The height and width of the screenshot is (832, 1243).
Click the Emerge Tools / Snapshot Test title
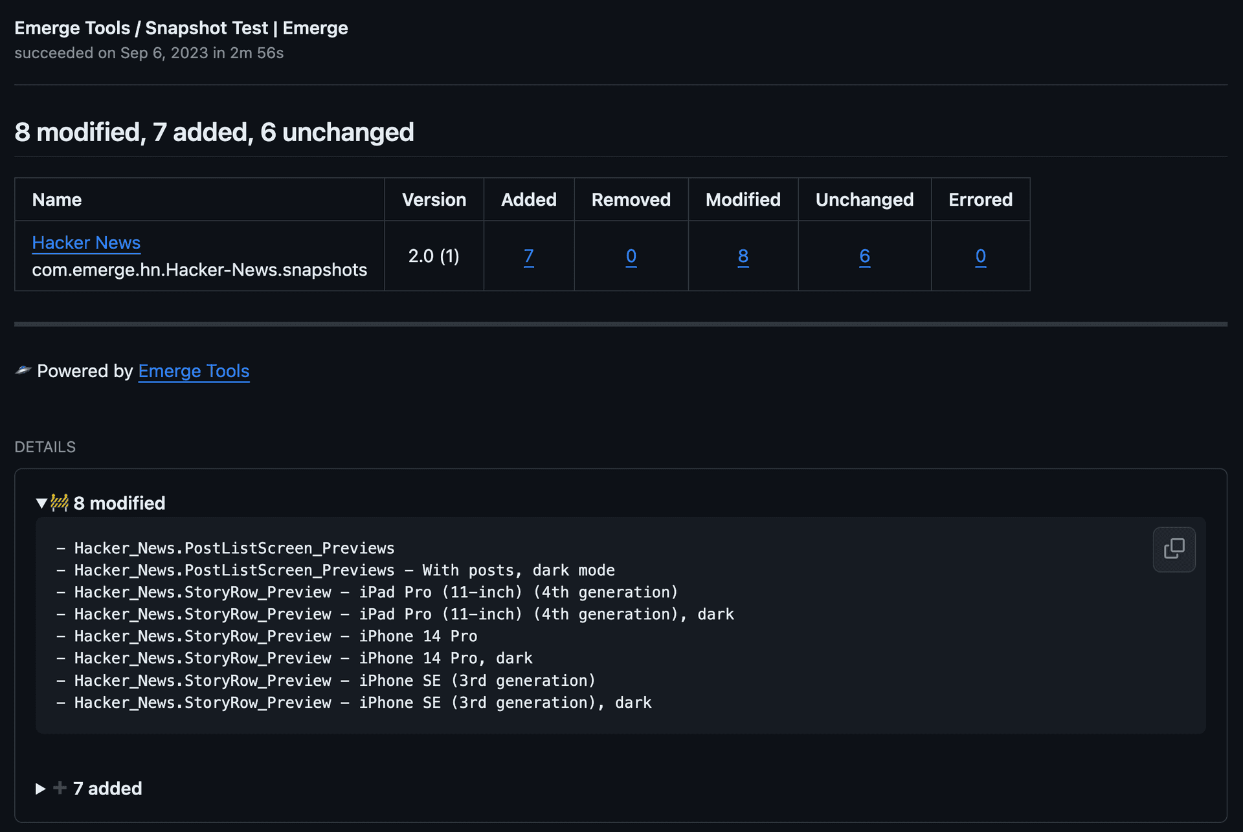click(181, 27)
